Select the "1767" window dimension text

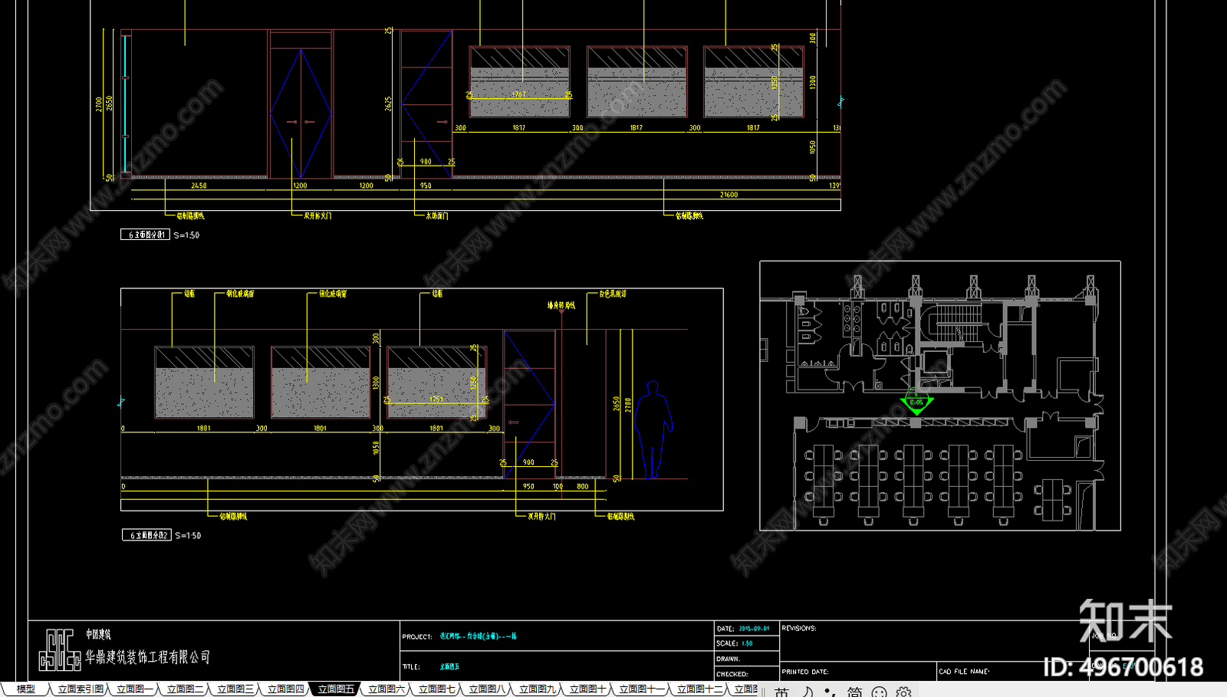(x=519, y=95)
